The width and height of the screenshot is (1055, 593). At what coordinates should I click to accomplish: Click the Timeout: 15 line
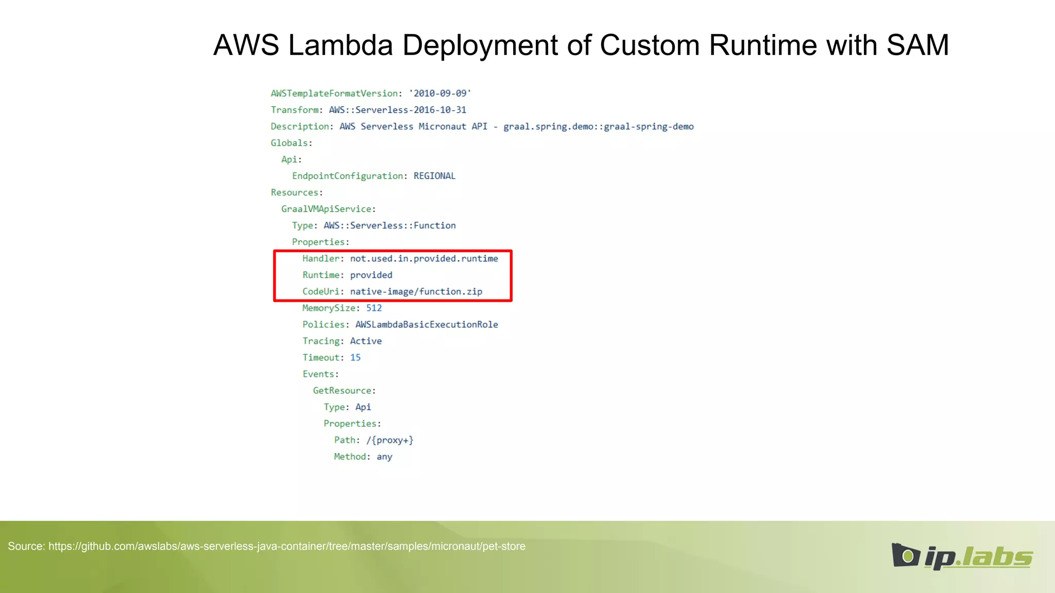332,357
